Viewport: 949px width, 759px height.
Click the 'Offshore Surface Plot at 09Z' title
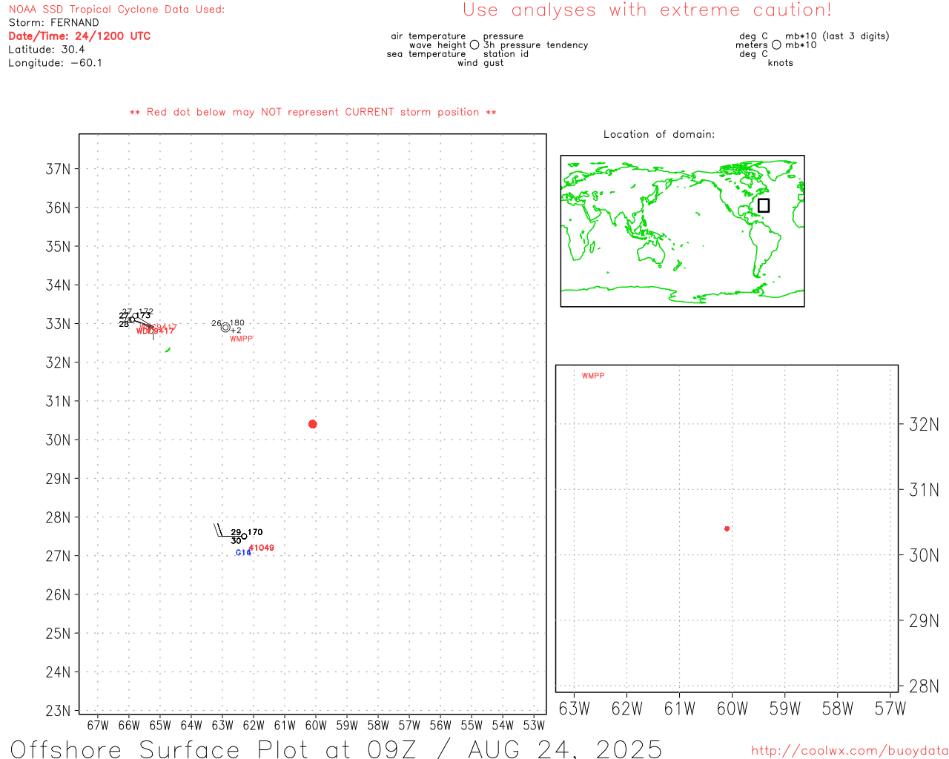[x=336, y=749]
